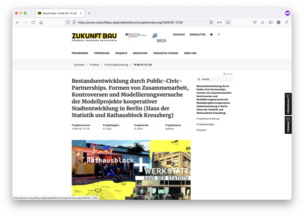Bookmark this page with the star
Viewport: 304px width, 216px height.
[x=228, y=22]
